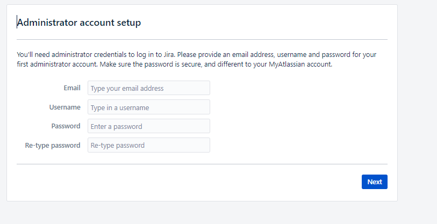The width and height of the screenshot is (437, 224).
Task: Click into the Username text field
Action: (x=149, y=107)
